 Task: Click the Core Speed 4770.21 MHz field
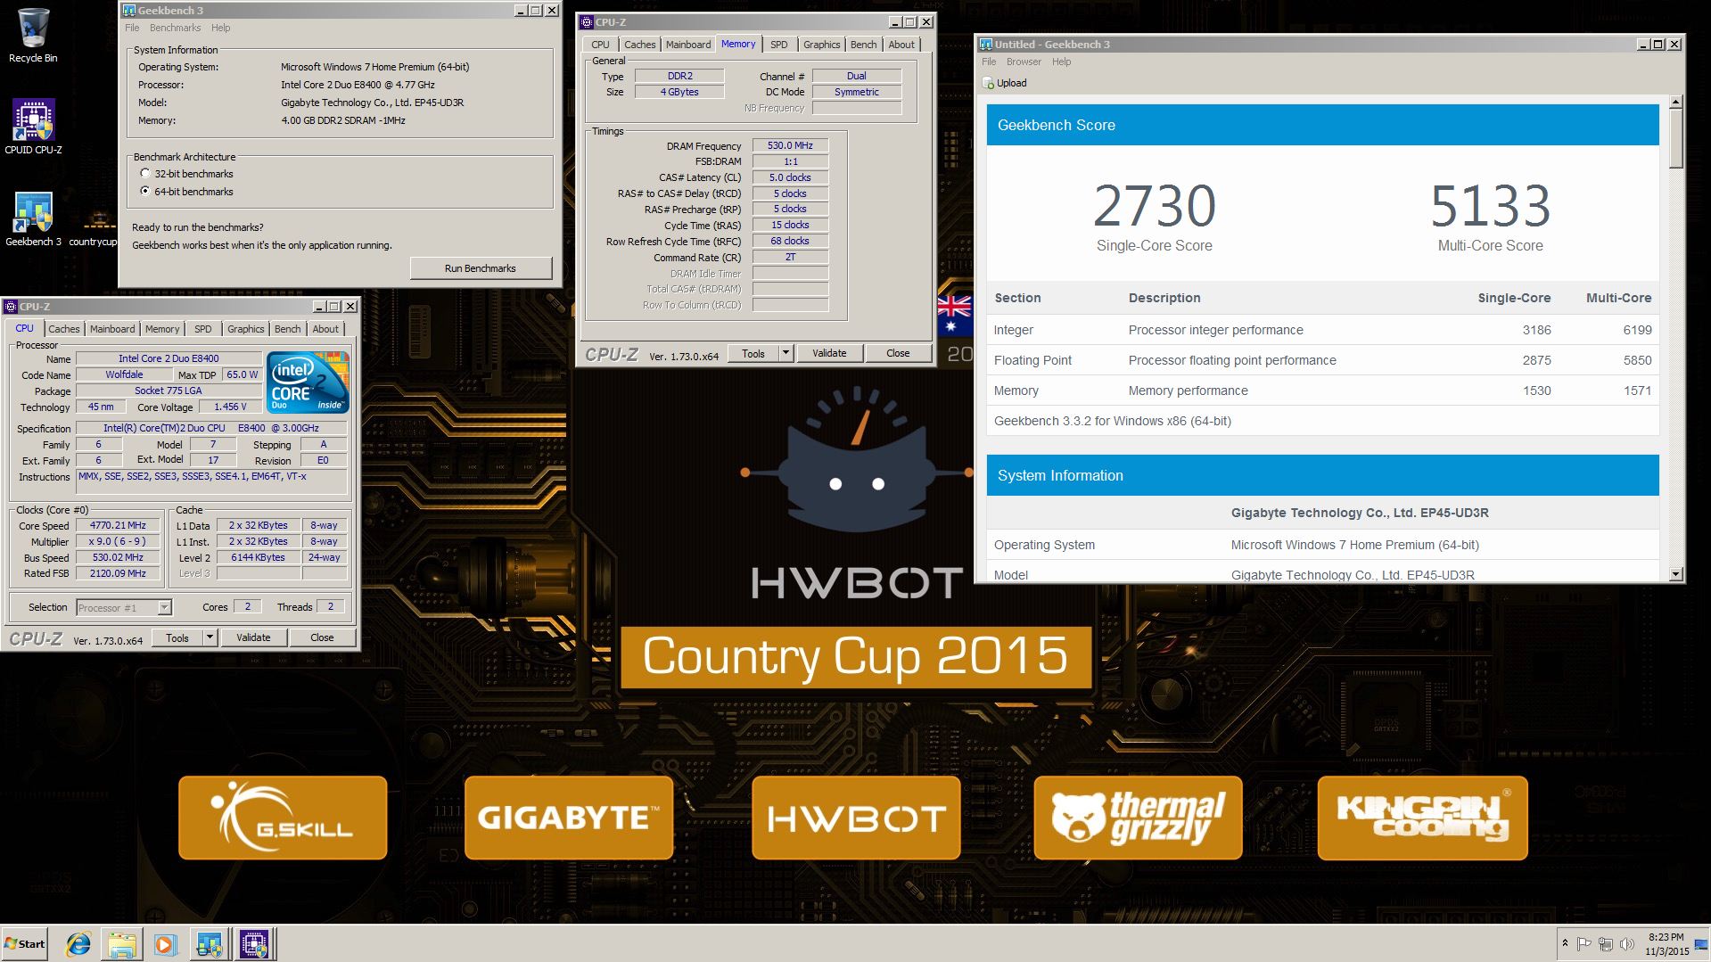[x=119, y=526]
